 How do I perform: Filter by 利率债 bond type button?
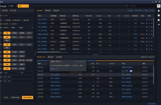point(14,33)
